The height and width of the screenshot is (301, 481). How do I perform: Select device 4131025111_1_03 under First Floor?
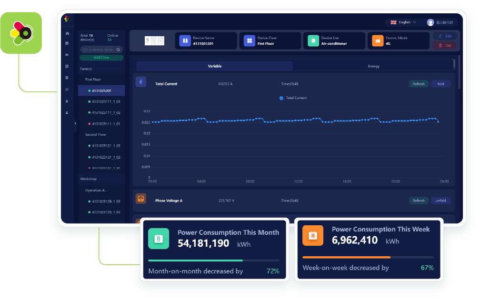tap(105, 101)
